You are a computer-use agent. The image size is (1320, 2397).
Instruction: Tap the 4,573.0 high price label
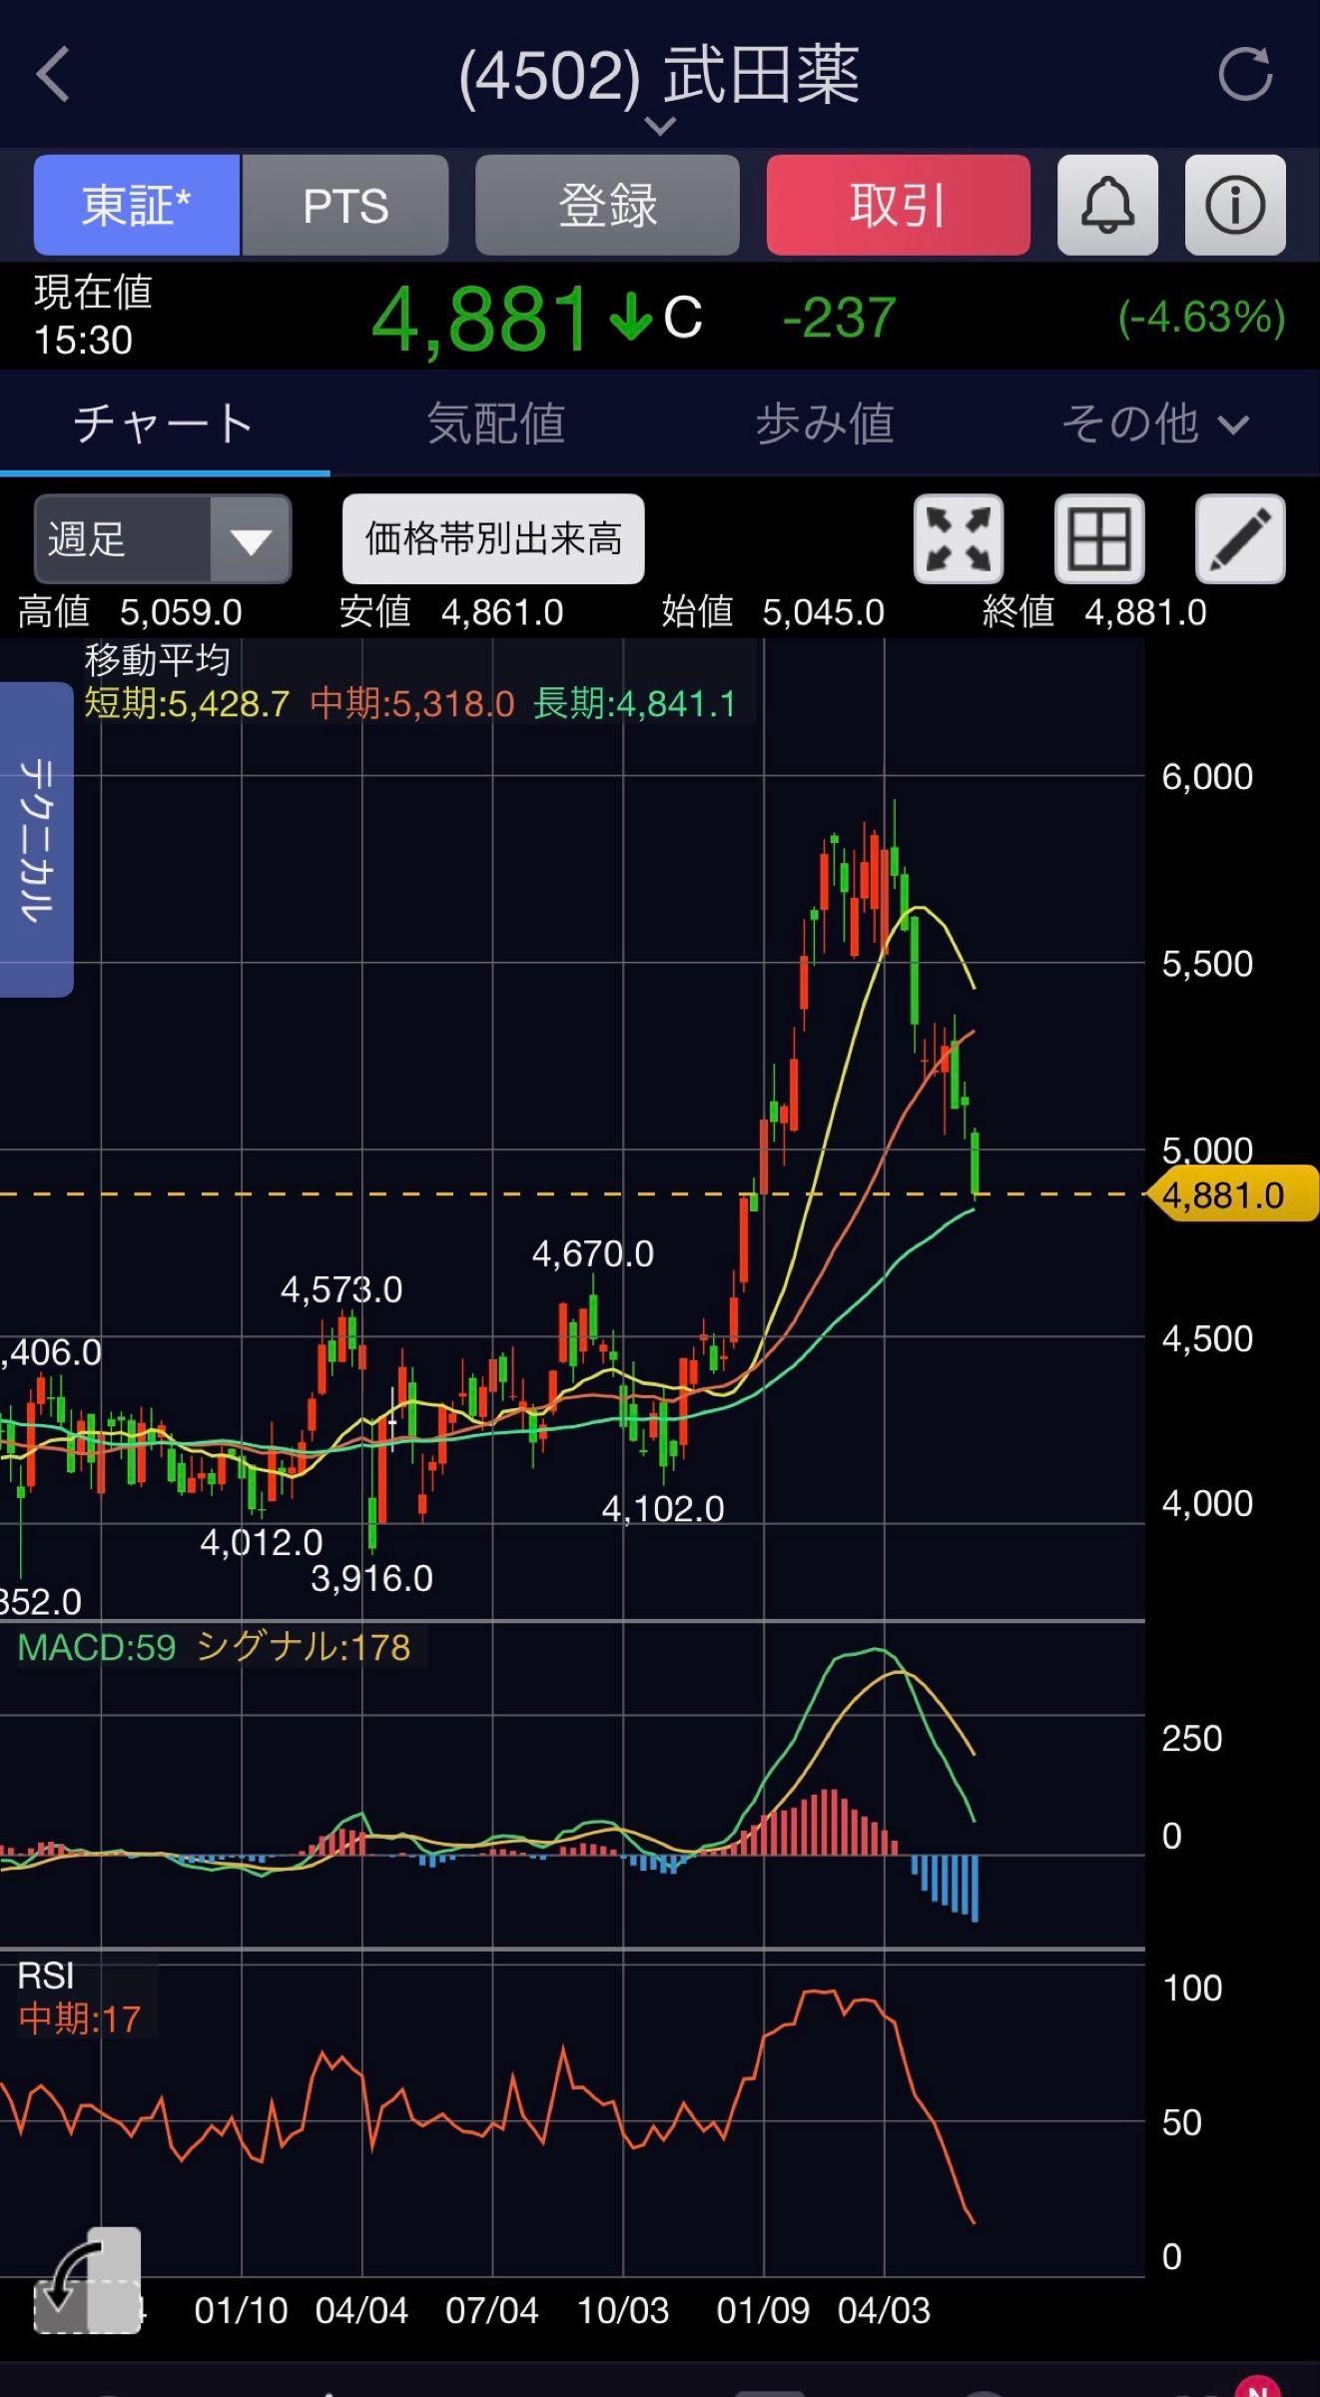click(x=341, y=1289)
